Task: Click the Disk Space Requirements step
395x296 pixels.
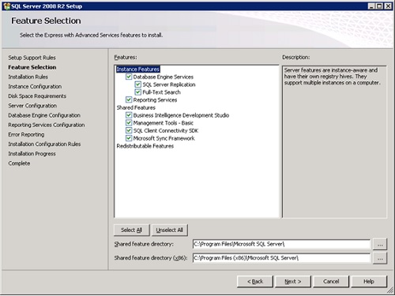Action: [37, 96]
